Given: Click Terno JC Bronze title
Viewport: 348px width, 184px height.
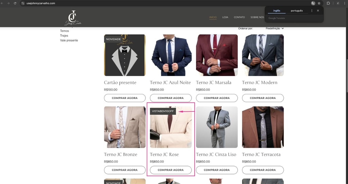Looking at the screenshot, I should click(x=121, y=154).
